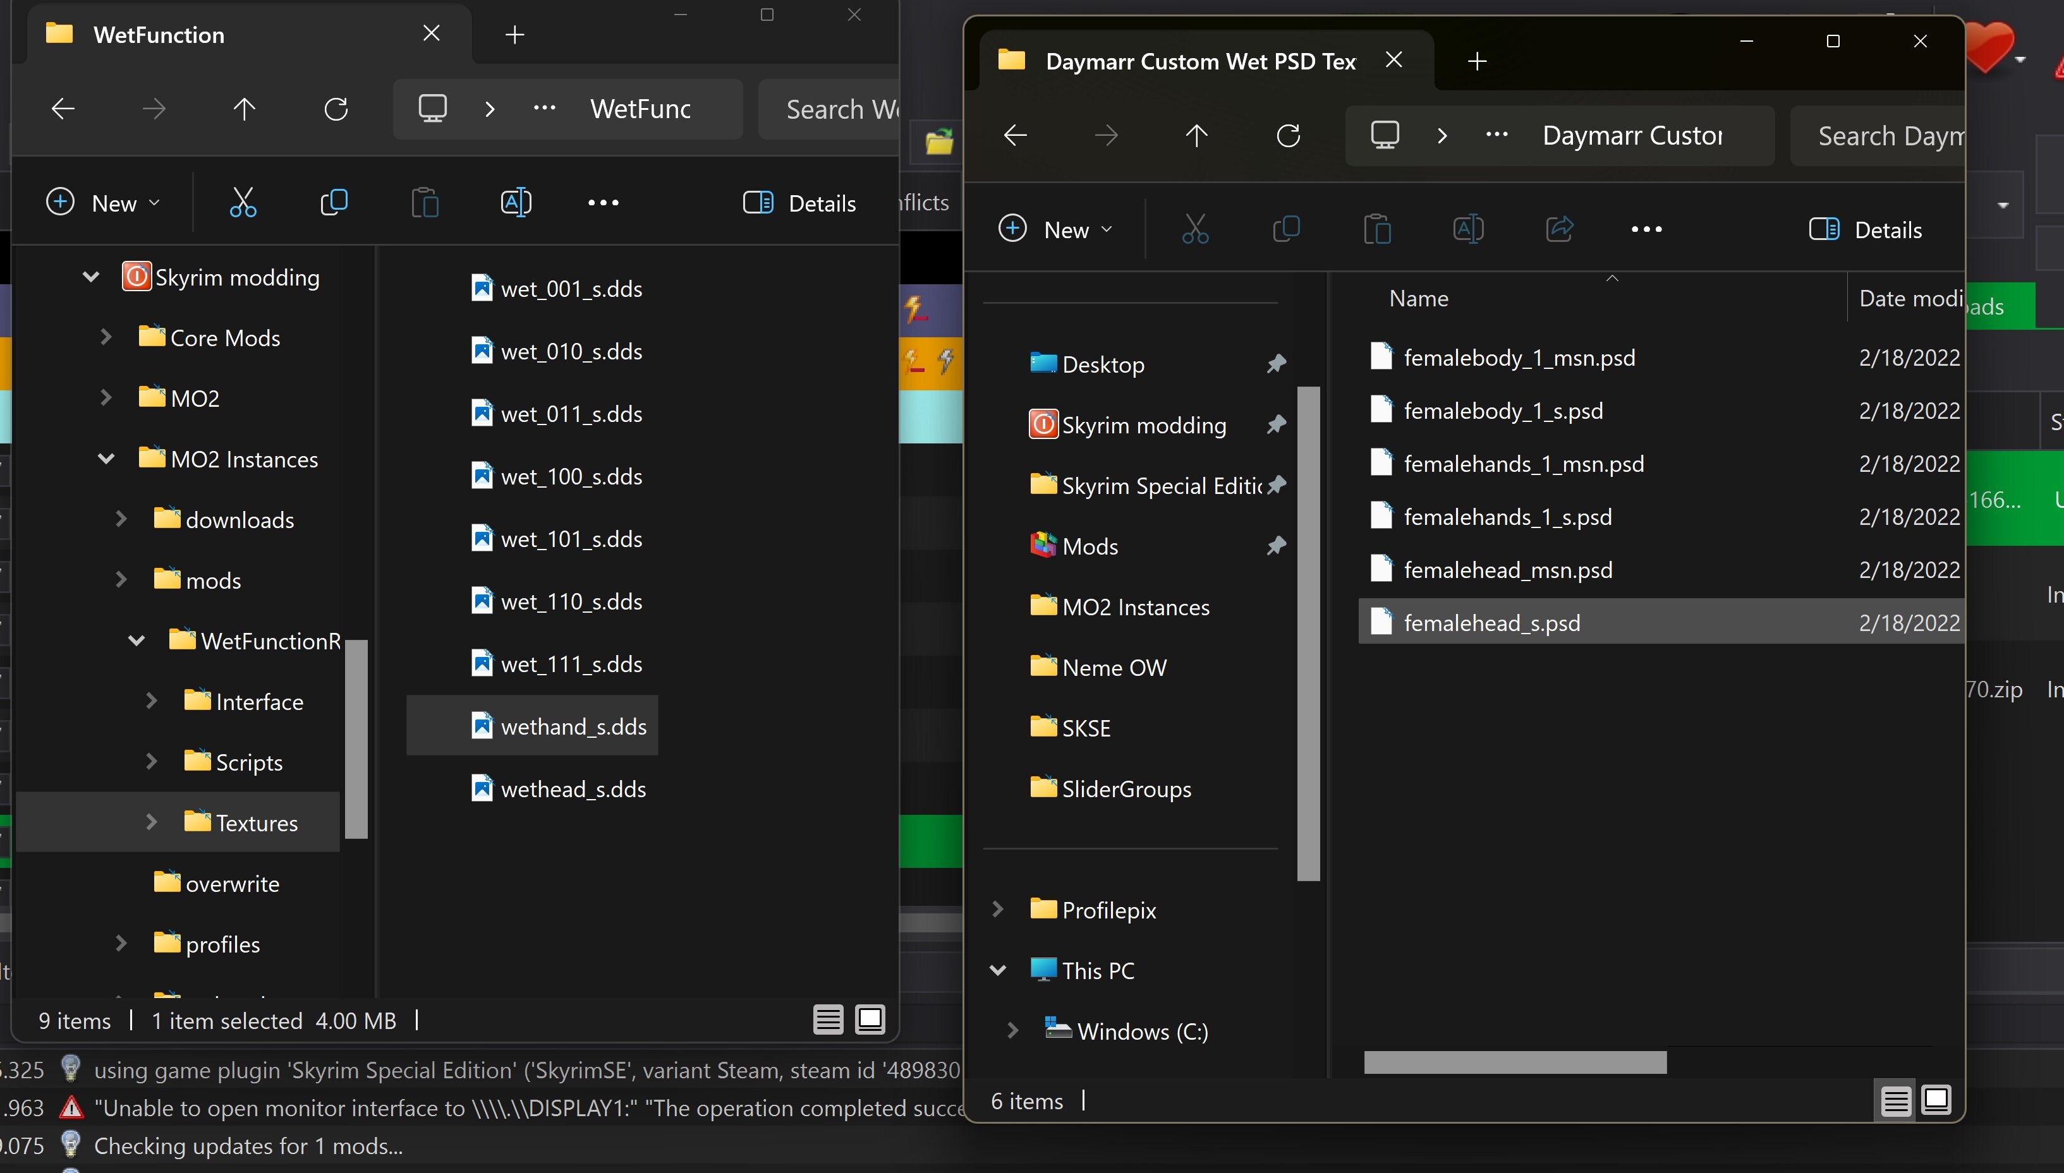
Task: Collapse the MO2 Instances tree node
Action: (106, 459)
